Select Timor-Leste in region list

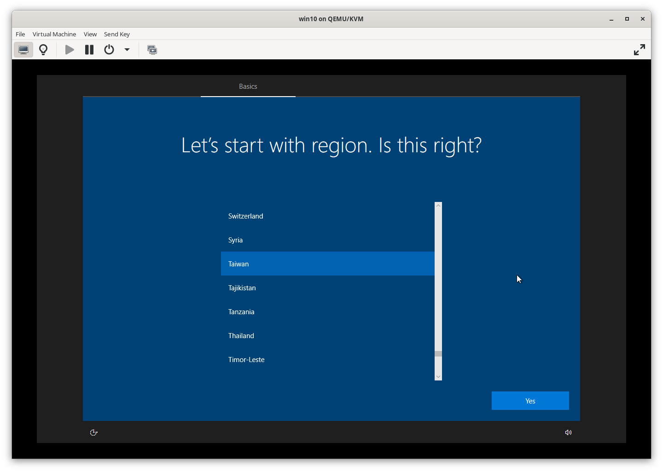pyautogui.click(x=328, y=360)
